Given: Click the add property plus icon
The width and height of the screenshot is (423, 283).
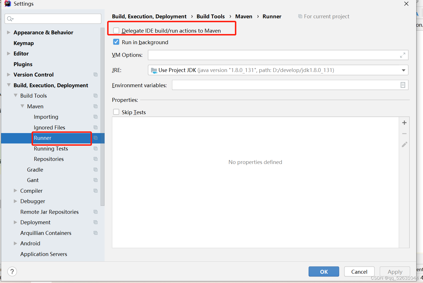Looking at the screenshot, I should 404,123.
